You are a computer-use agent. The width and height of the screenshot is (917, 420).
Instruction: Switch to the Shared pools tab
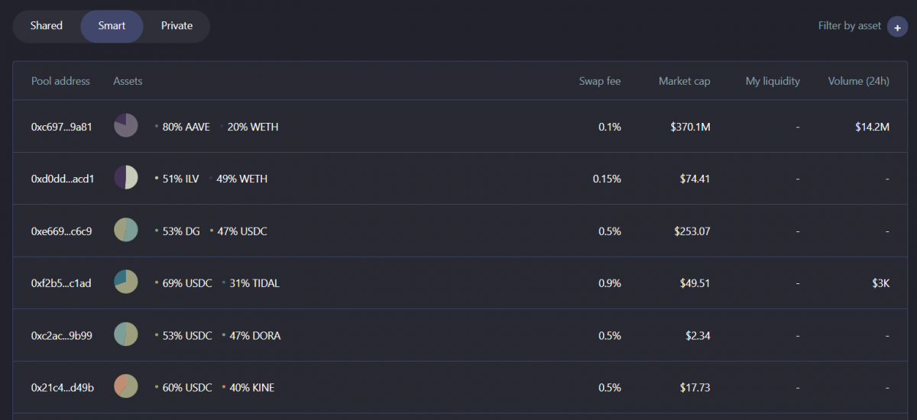tap(47, 26)
